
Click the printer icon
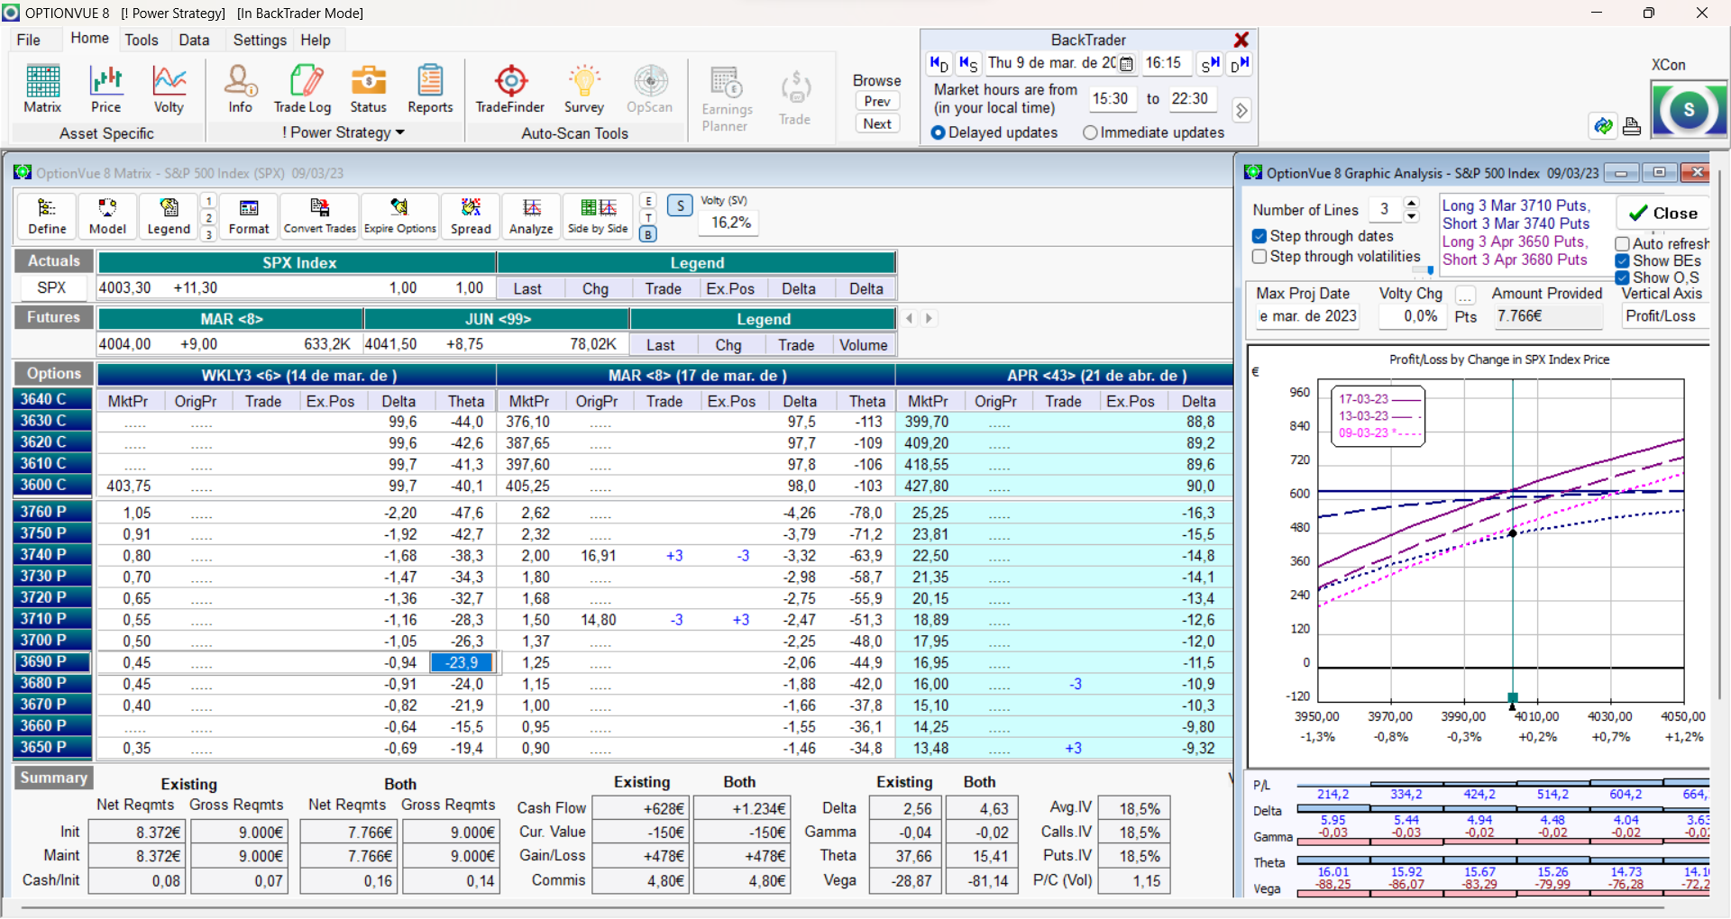1632,126
